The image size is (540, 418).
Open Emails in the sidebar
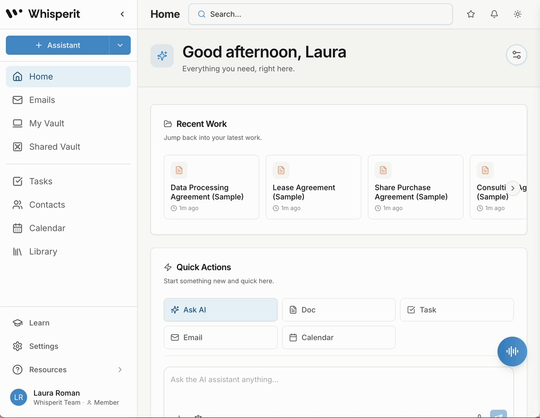(68, 100)
